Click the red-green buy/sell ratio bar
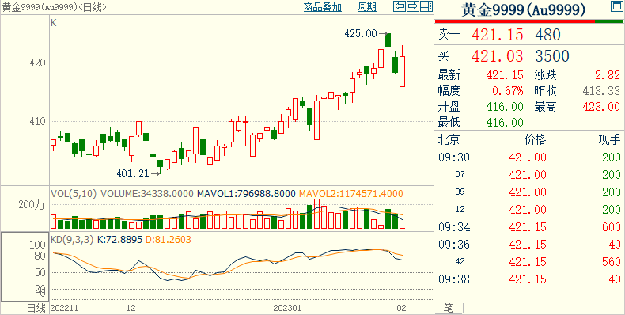625x315 pixels. [x=529, y=21]
